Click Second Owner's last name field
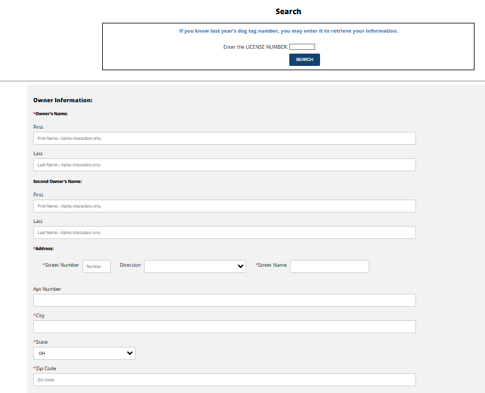 point(224,232)
